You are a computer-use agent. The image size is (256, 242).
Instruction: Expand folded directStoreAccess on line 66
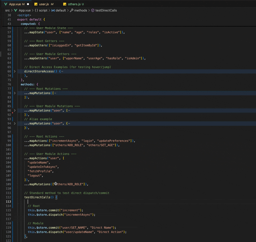[x=15, y=71]
